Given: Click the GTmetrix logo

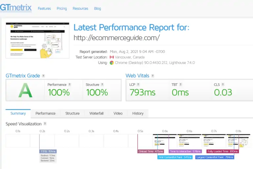Looking at the screenshot, I should (x=16, y=8).
